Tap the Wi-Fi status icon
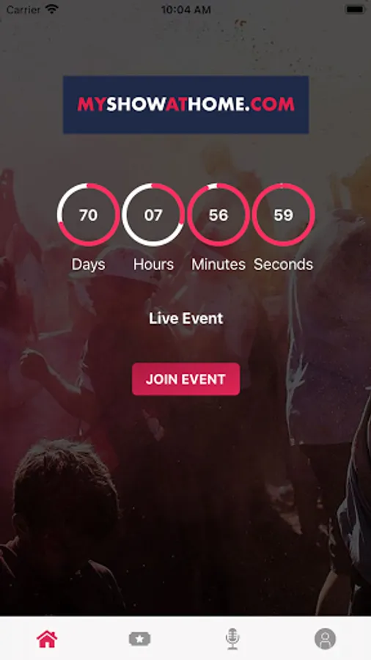This screenshot has height=660, width=371. 52,10
